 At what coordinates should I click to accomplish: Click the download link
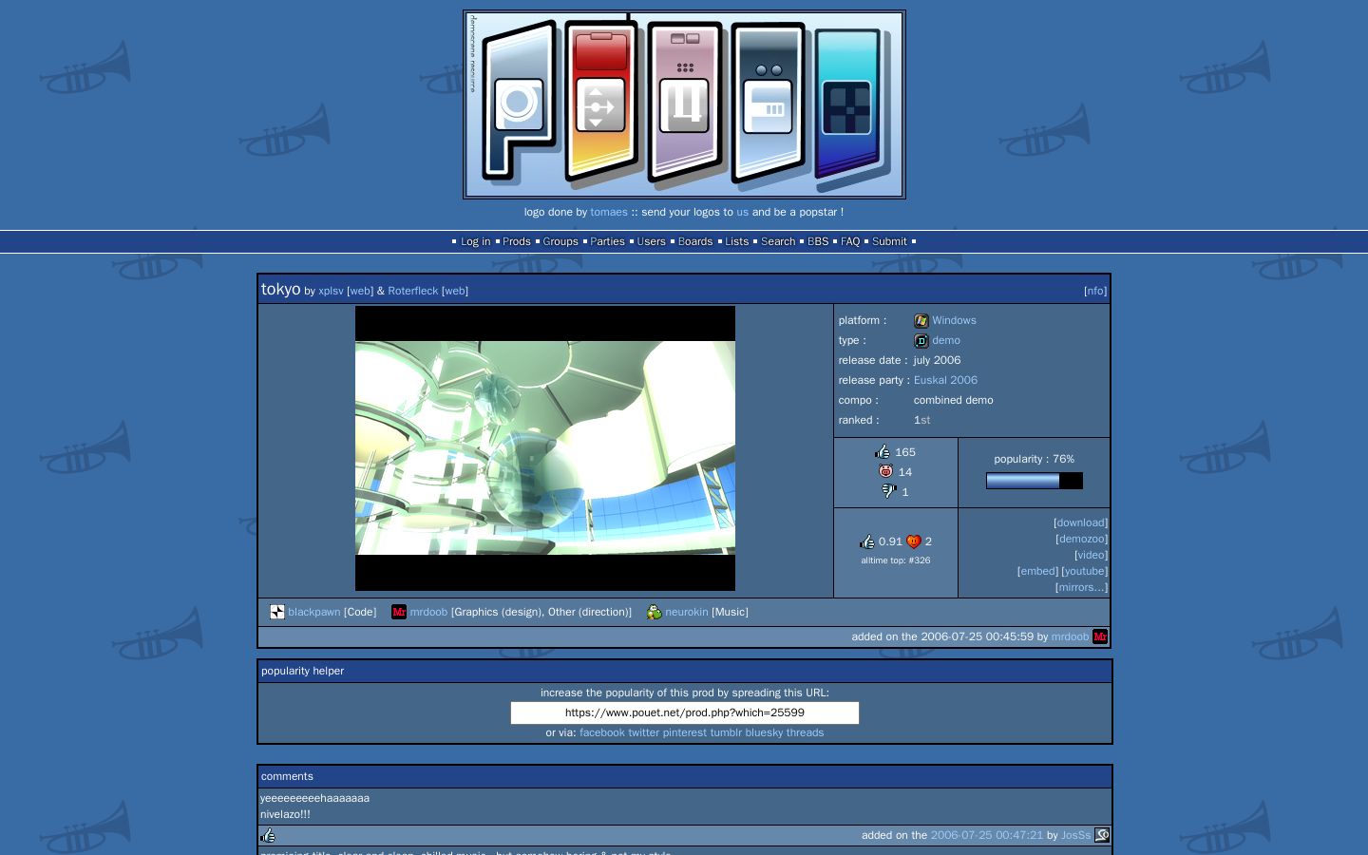(x=1081, y=522)
